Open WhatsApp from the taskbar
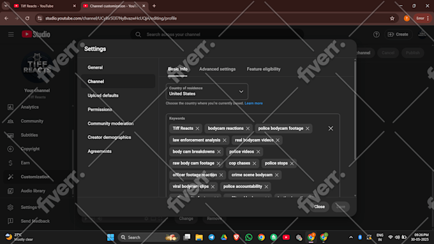Screen dimensions: 434x244 (249, 238)
